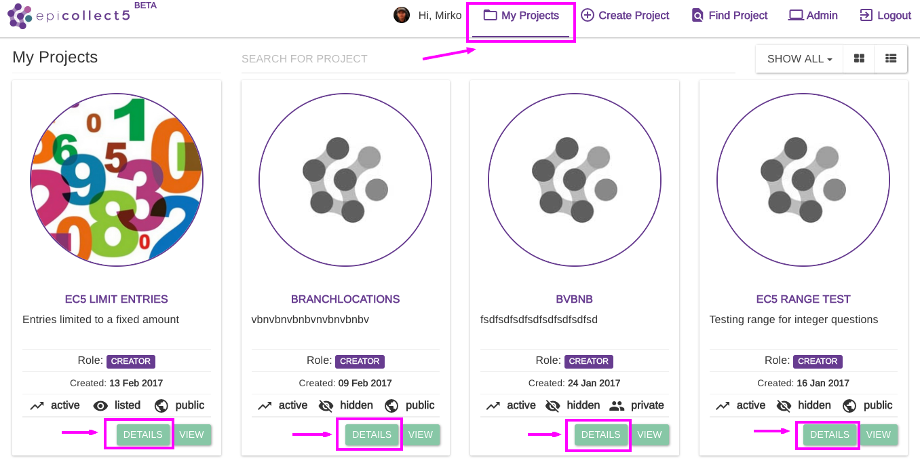Click the Create Project plus icon
Image resolution: width=920 pixels, height=465 pixels.
click(588, 15)
